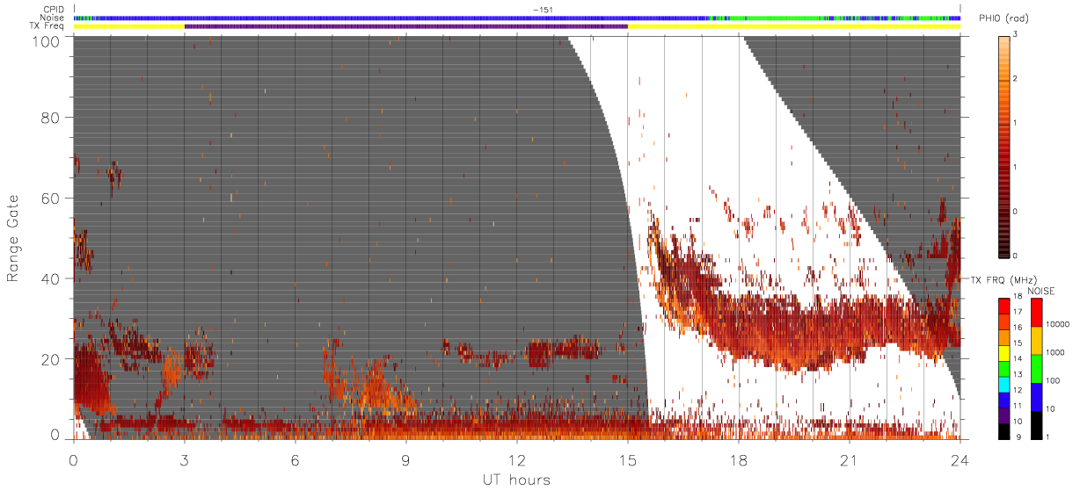Image resolution: width=1080 pixels, height=498 pixels.
Task: Select the green swatch in the TX FRQ legend
Action: (1003, 369)
